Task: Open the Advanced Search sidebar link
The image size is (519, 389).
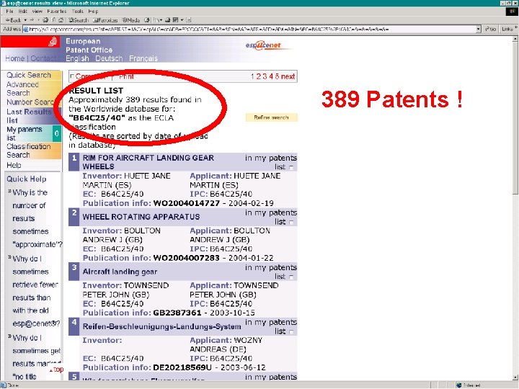Action: click(x=22, y=89)
